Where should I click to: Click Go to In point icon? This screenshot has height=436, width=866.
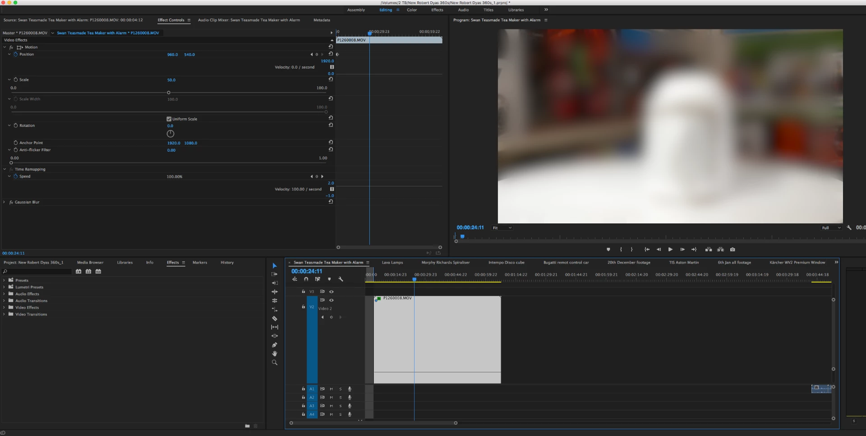[647, 250]
